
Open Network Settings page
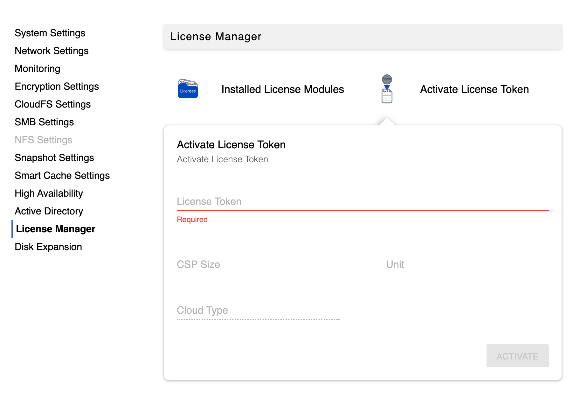[52, 51]
